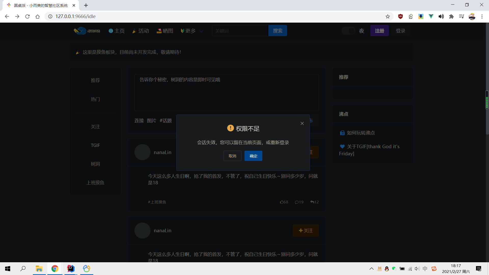Toggle the night mode switch

coord(348,31)
